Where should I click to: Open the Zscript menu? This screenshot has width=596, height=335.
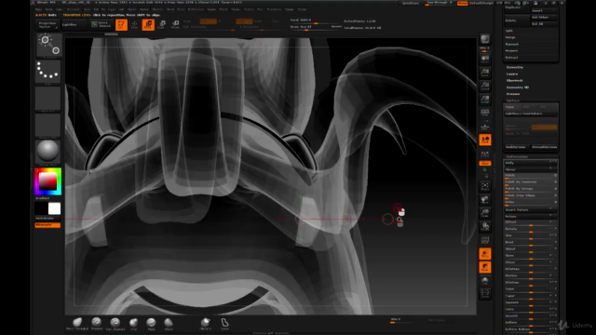(302, 9)
